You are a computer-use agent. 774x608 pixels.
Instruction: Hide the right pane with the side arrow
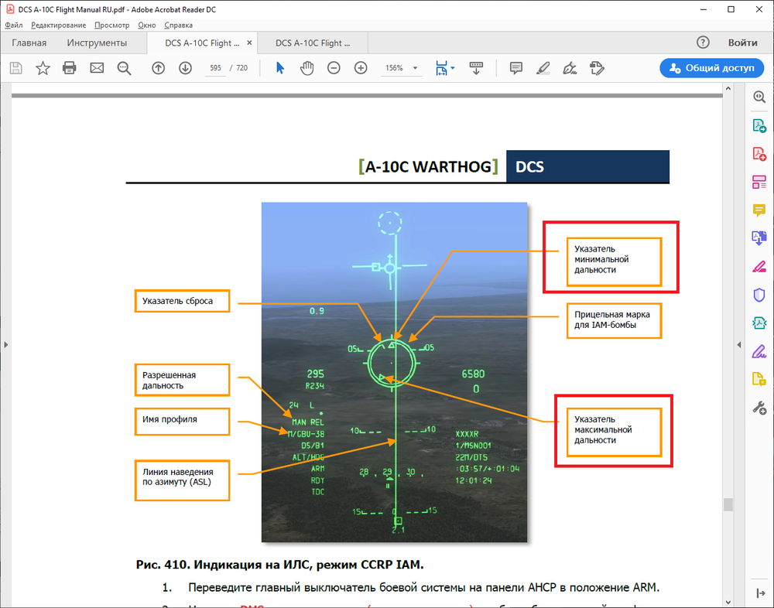(x=739, y=344)
